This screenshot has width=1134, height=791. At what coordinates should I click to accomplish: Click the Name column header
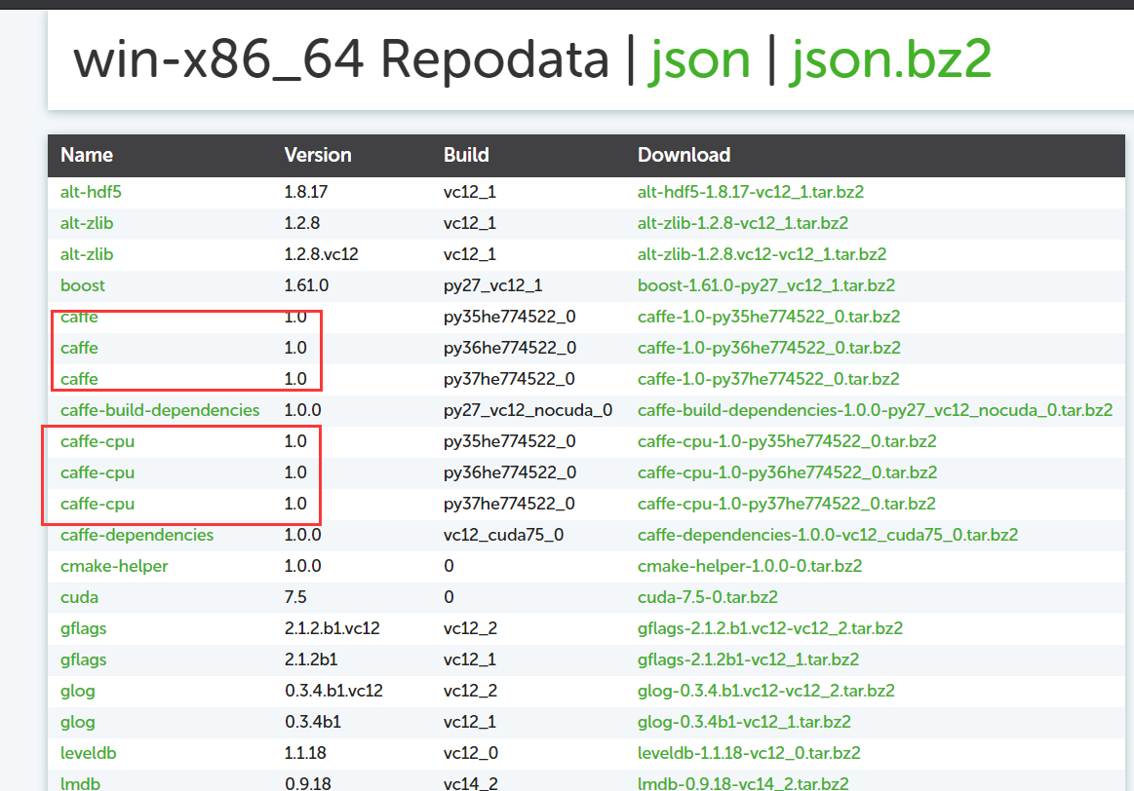pos(86,155)
